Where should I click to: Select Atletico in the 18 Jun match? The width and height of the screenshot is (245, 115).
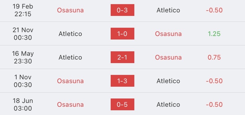(x=168, y=104)
